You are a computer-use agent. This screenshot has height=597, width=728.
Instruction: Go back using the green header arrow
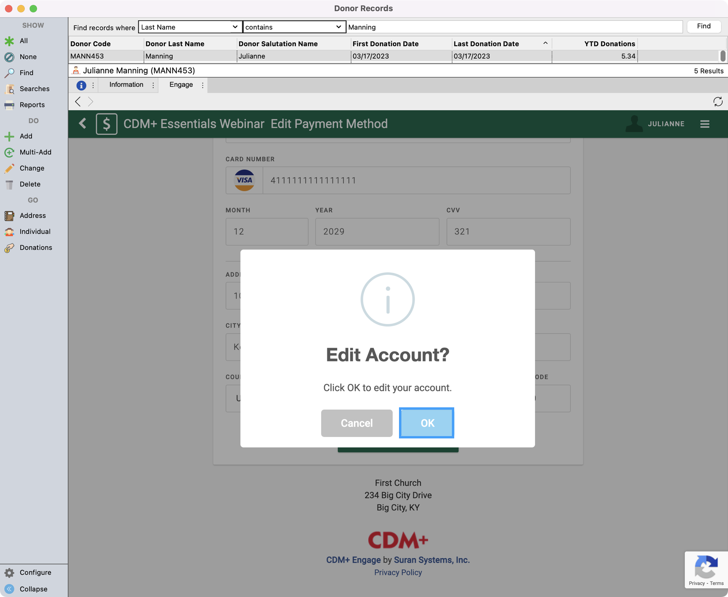(82, 124)
